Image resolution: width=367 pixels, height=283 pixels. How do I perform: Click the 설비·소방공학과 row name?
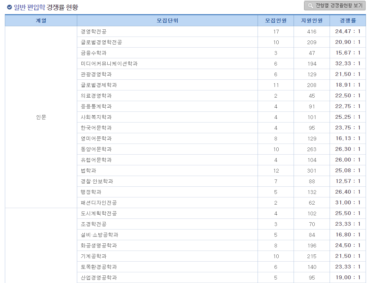click(99, 235)
